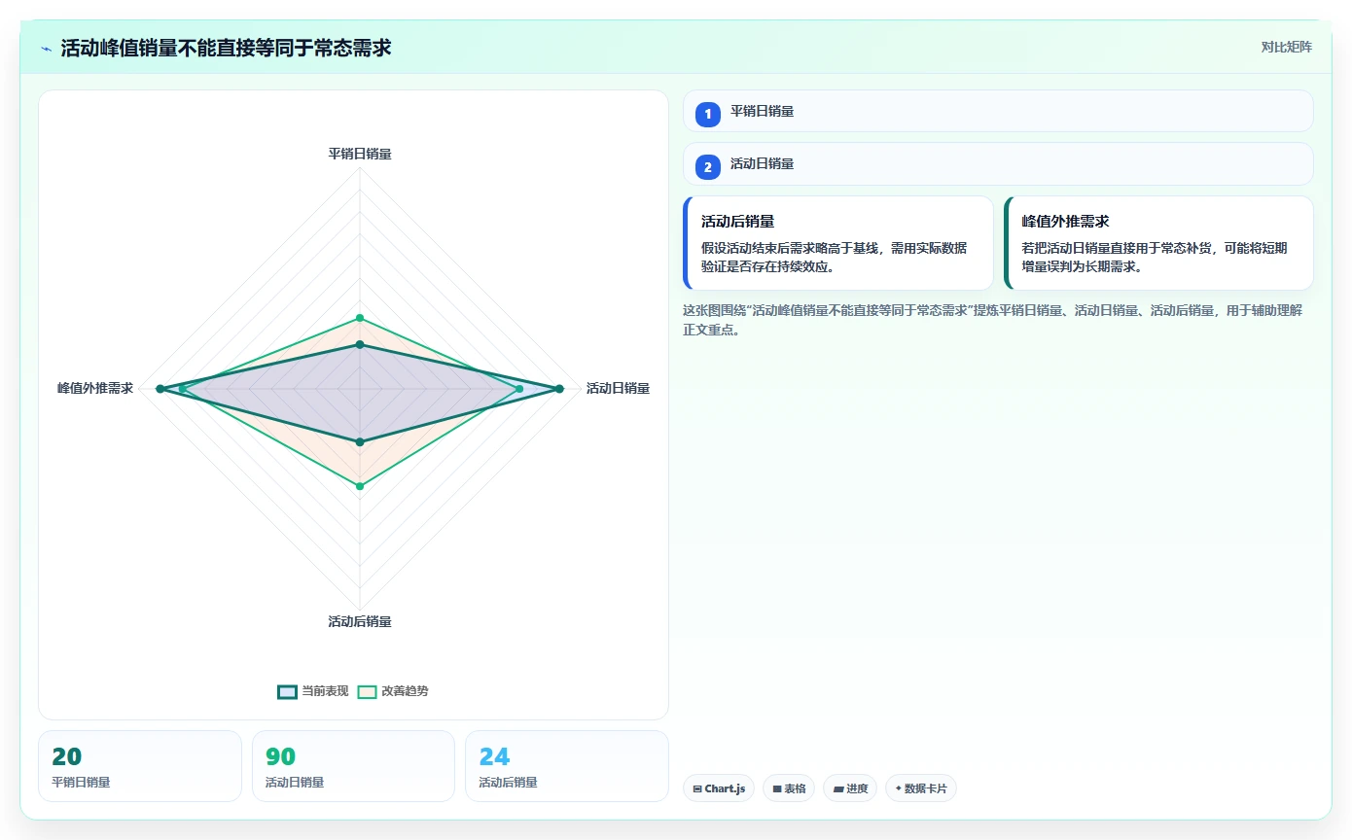Click the 数据卡片 tag chip

[921, 788]
